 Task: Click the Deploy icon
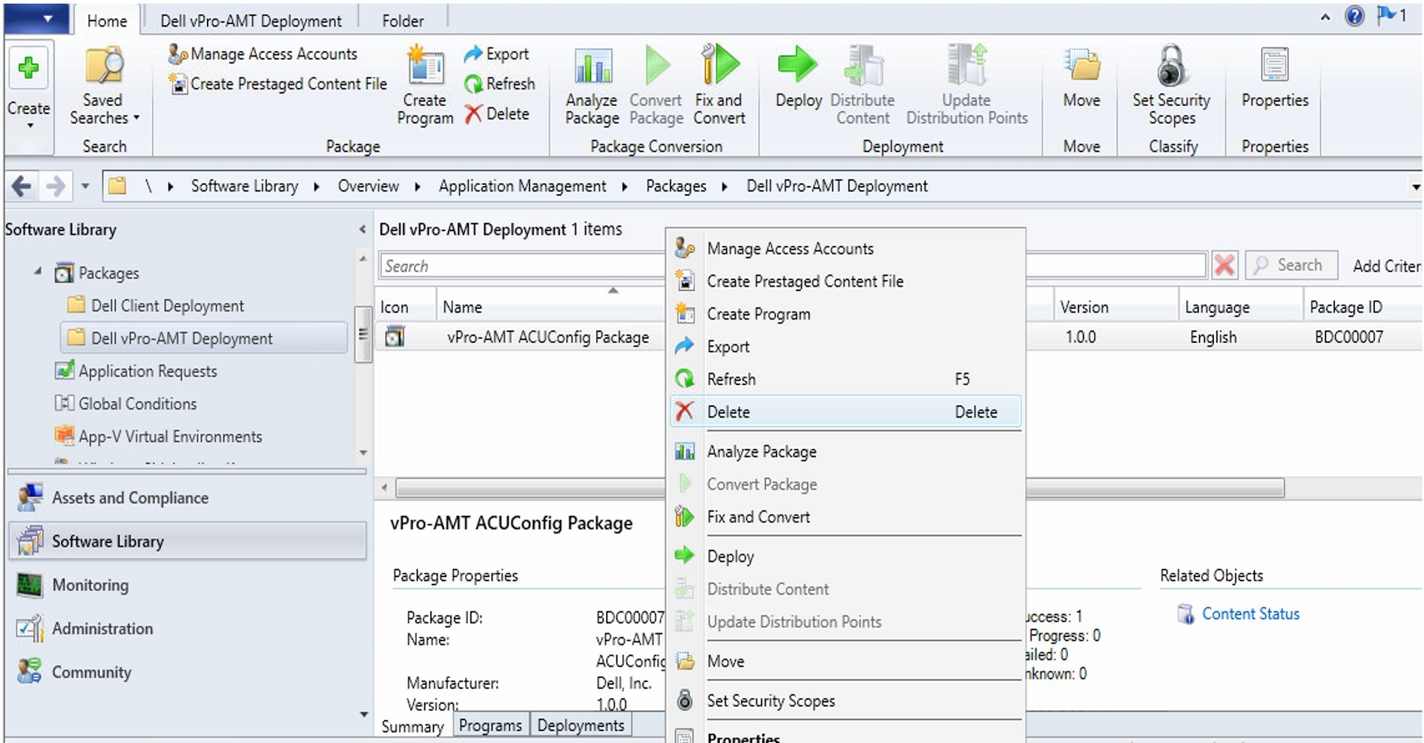point(797,64)
